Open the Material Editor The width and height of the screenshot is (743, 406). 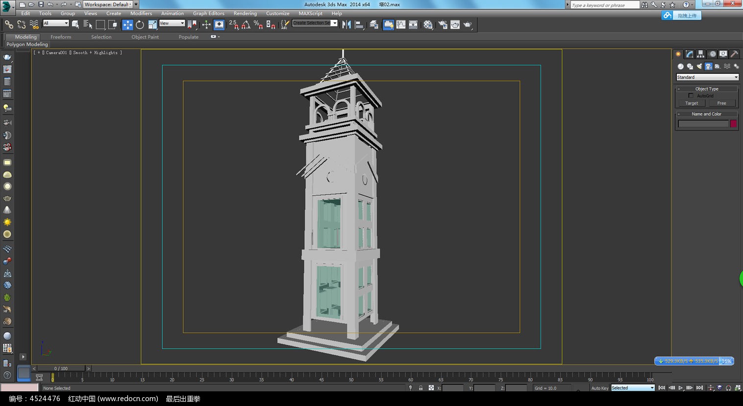(428, 24)
